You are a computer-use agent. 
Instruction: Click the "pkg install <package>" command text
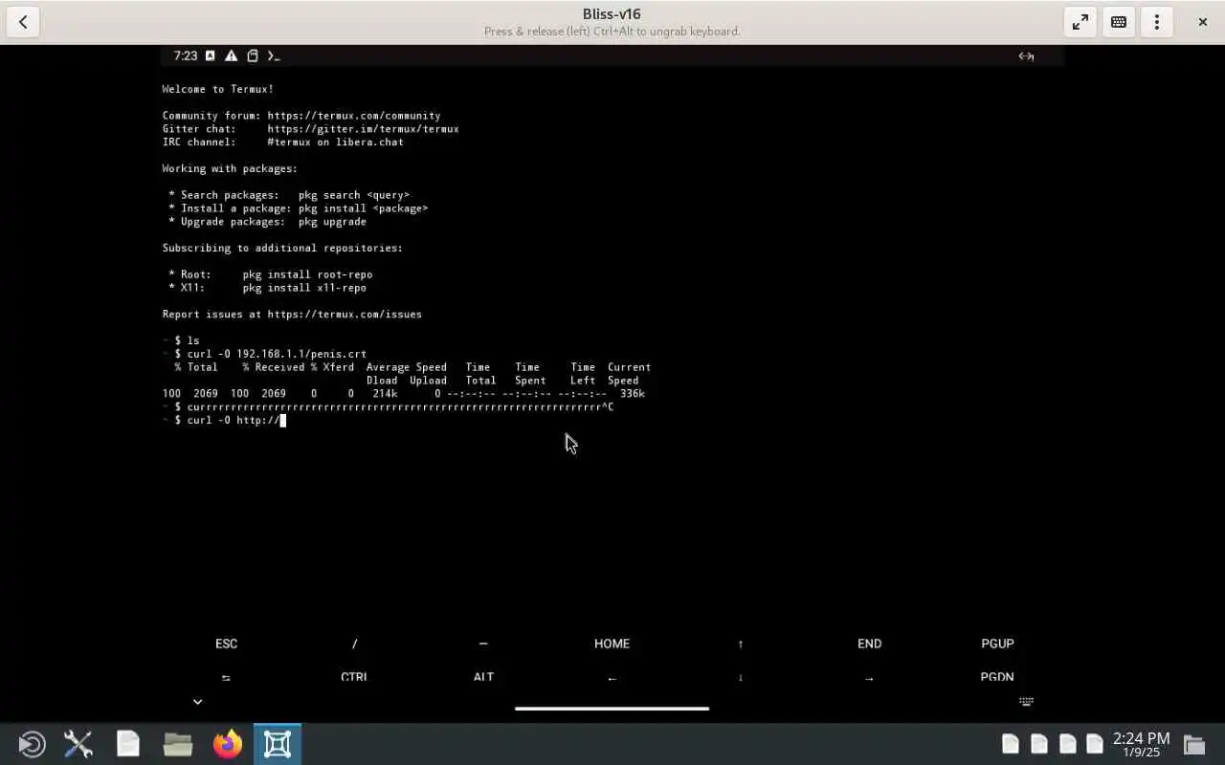pos(364,208)
